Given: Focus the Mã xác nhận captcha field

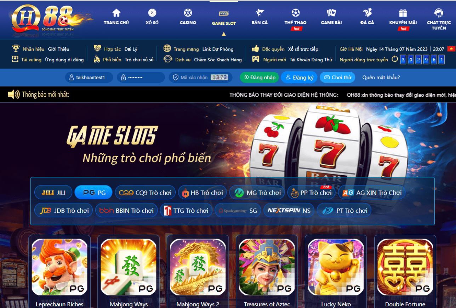Looking at the screenshot, I should point(200,78).
